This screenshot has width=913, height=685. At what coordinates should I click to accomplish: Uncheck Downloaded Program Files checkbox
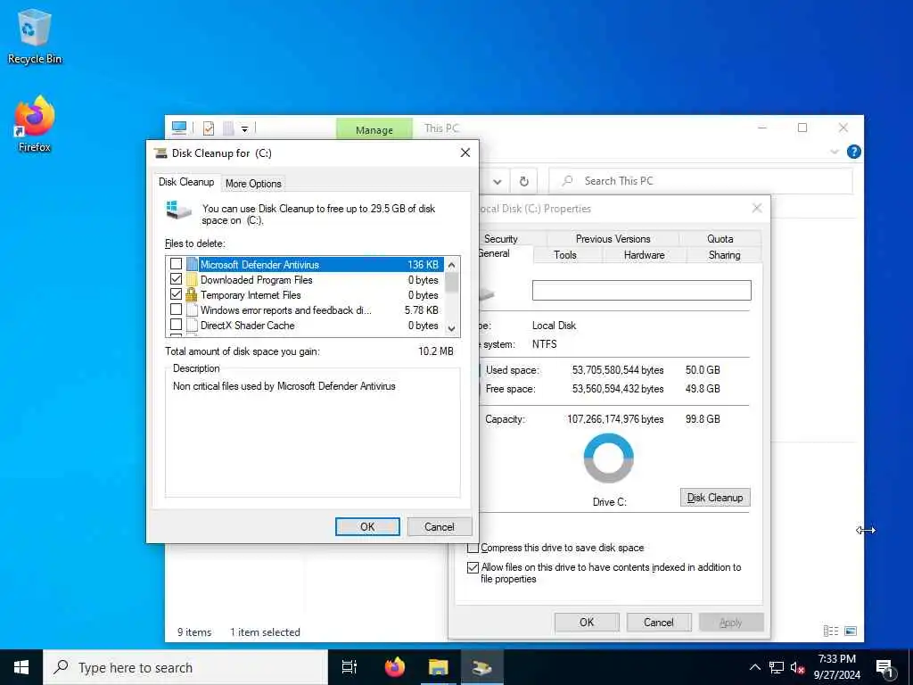click(x=176, y=279)
